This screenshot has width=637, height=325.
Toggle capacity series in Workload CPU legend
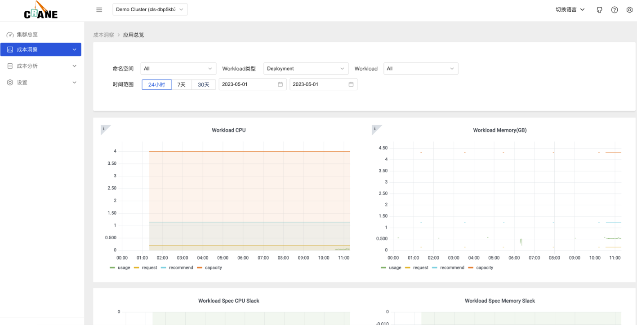point(209,268)
